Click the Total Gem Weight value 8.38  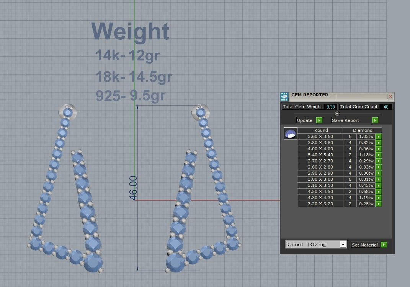click(330, 107)
